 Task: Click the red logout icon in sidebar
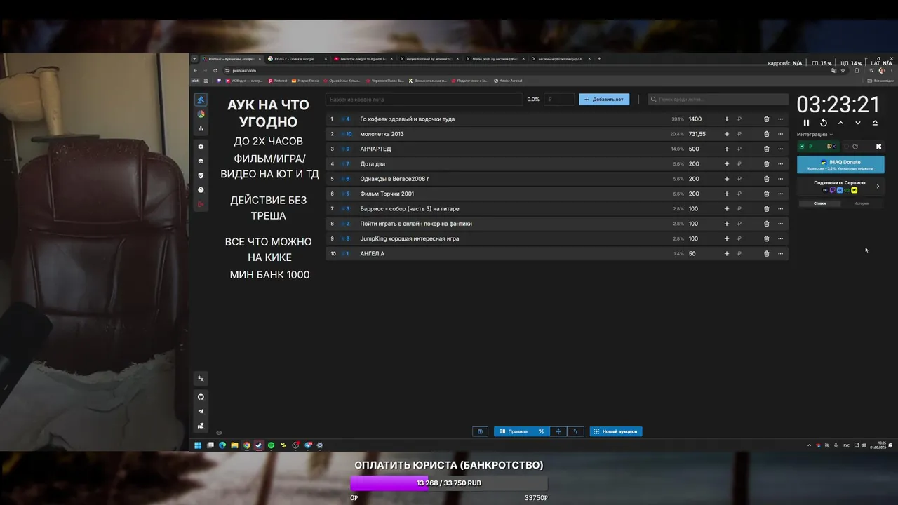[201, 204]
